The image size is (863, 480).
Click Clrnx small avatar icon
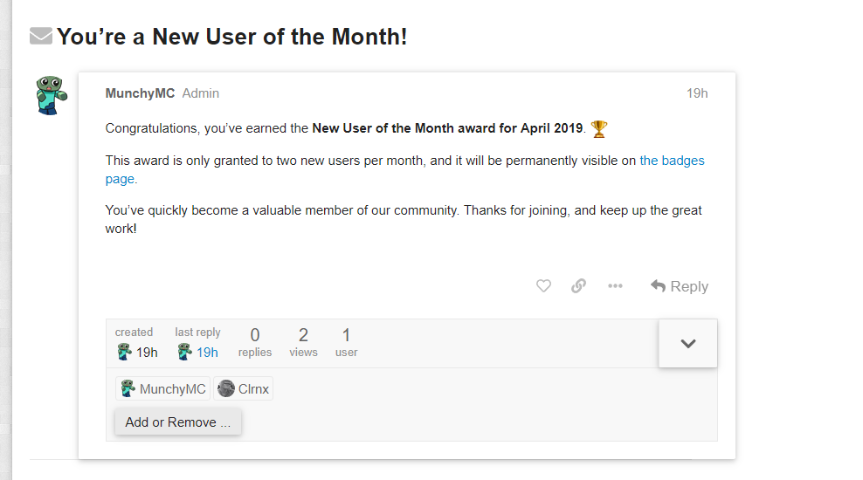point(226,389)
